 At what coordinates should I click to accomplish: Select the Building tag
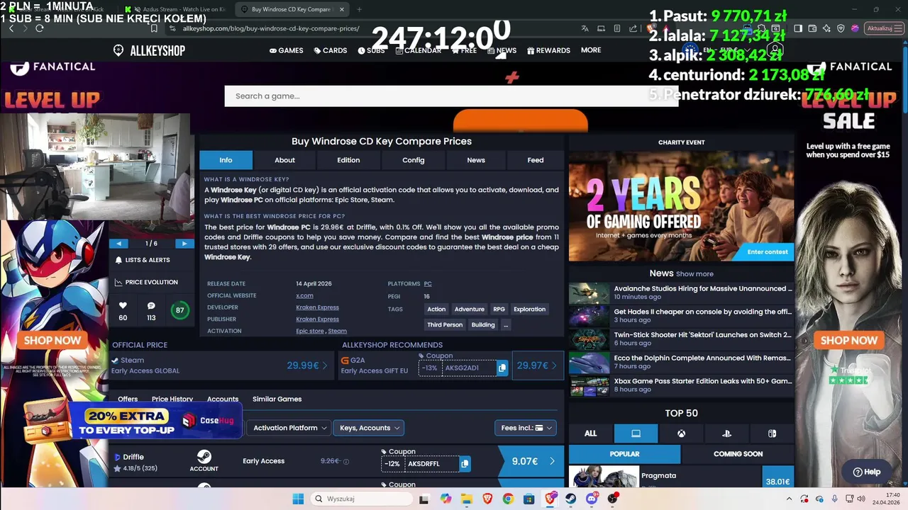pos(483,324)
